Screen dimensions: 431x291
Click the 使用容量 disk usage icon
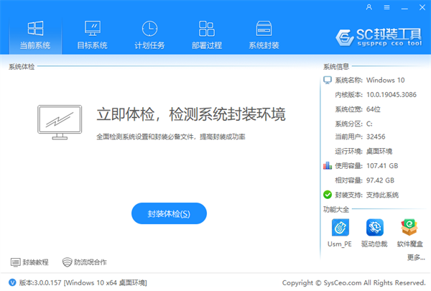(x=328, y=165)
